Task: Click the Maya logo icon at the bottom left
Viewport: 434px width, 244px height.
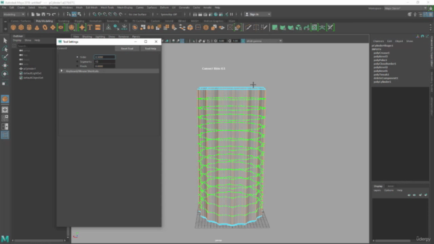Action: 5,239
